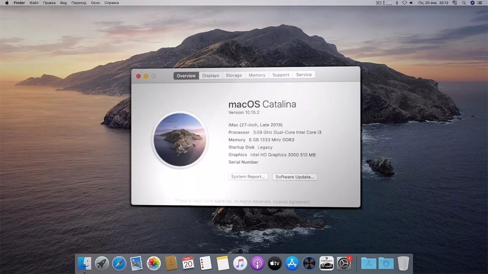Click the Catalina island artwork circle
The image size is (488, 274).
pyautogui.click(x=180, y=139)
